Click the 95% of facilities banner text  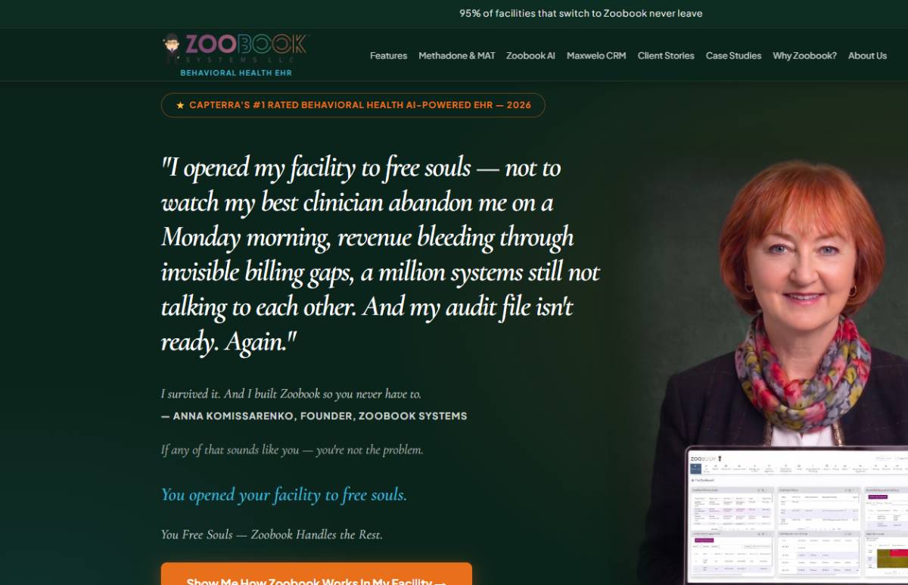pos(580,13)
